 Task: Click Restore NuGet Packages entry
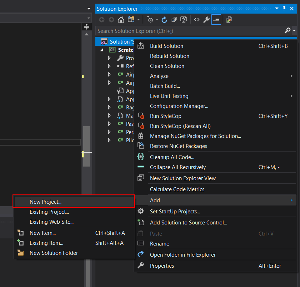(x=216, y=146)
